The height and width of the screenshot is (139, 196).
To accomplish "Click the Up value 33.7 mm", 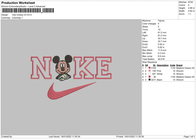I will (162, 38).
